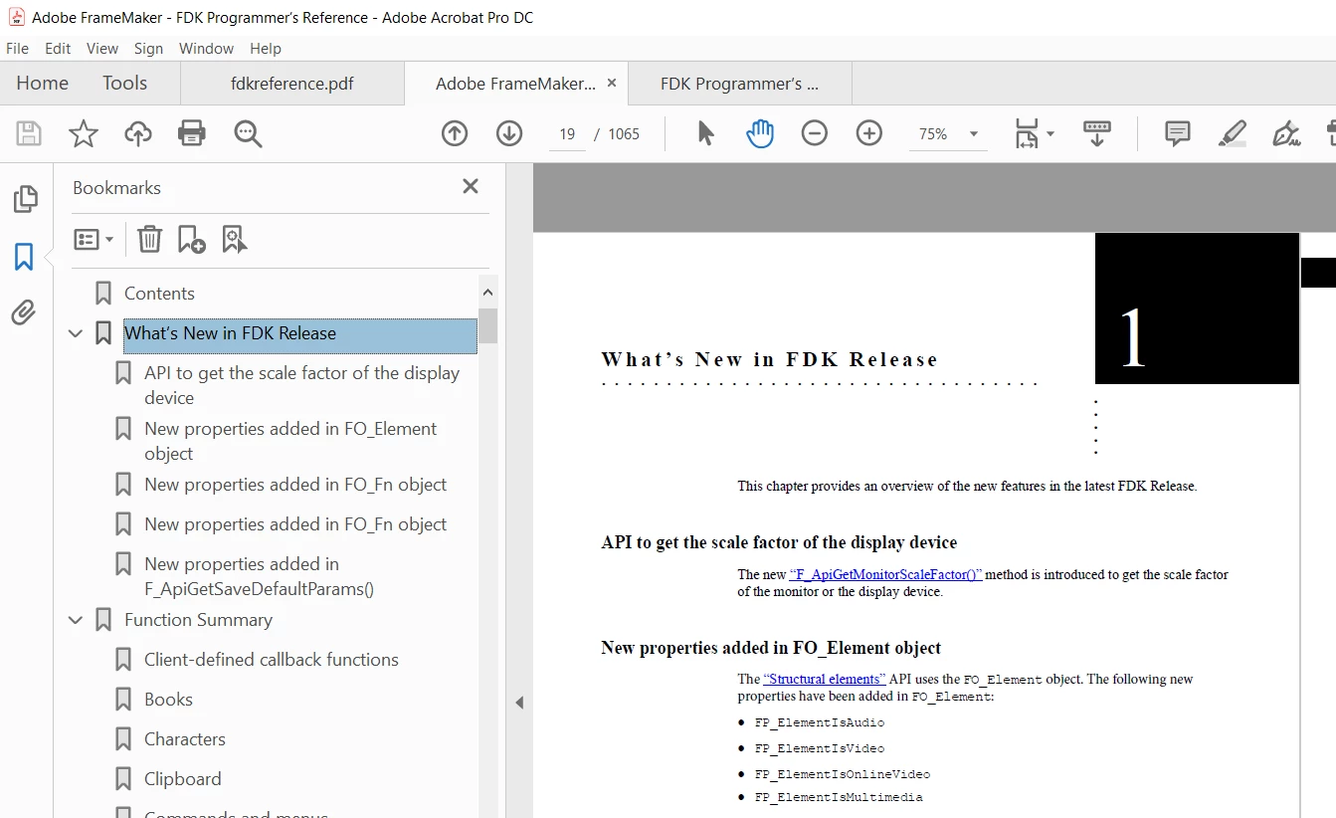
Task: Click the bookmarks panel scrollbar thumb
Action: [x=487, y=326]
